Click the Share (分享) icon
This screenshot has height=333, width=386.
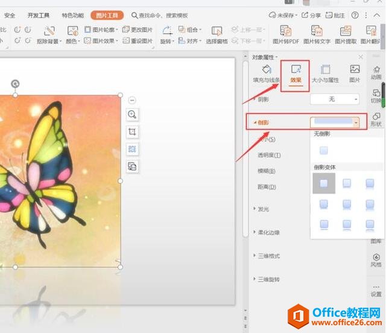tap(311, 15)
